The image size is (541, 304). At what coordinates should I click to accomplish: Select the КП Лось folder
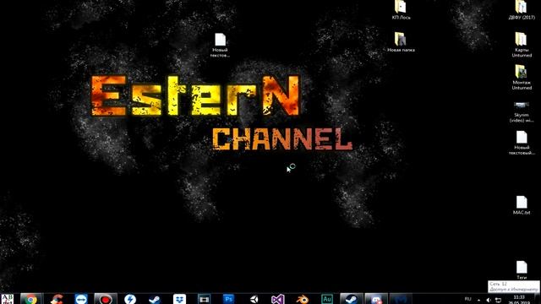(x=401, y=10)
